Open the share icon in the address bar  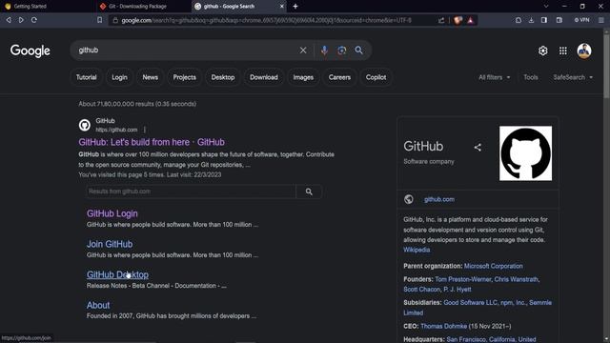(x=441, y=20)
